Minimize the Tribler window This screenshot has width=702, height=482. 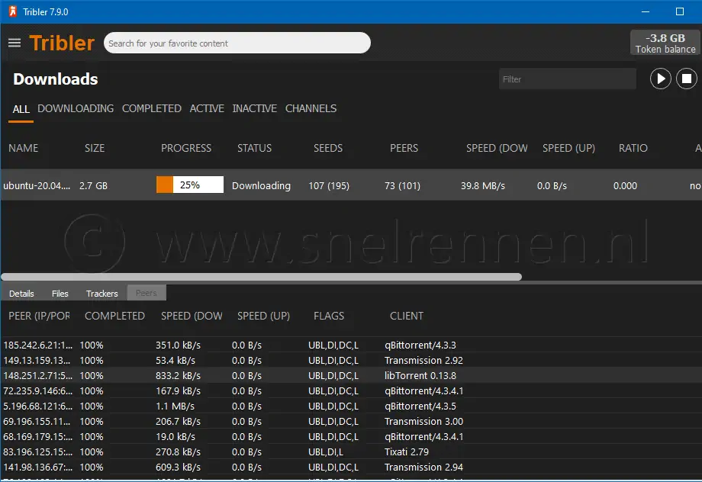pyautogui.click(x=645, y=11)
